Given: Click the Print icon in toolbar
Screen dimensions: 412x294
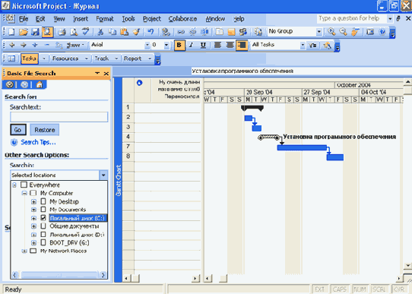Looking at the screenshot, I should point(62,32).
